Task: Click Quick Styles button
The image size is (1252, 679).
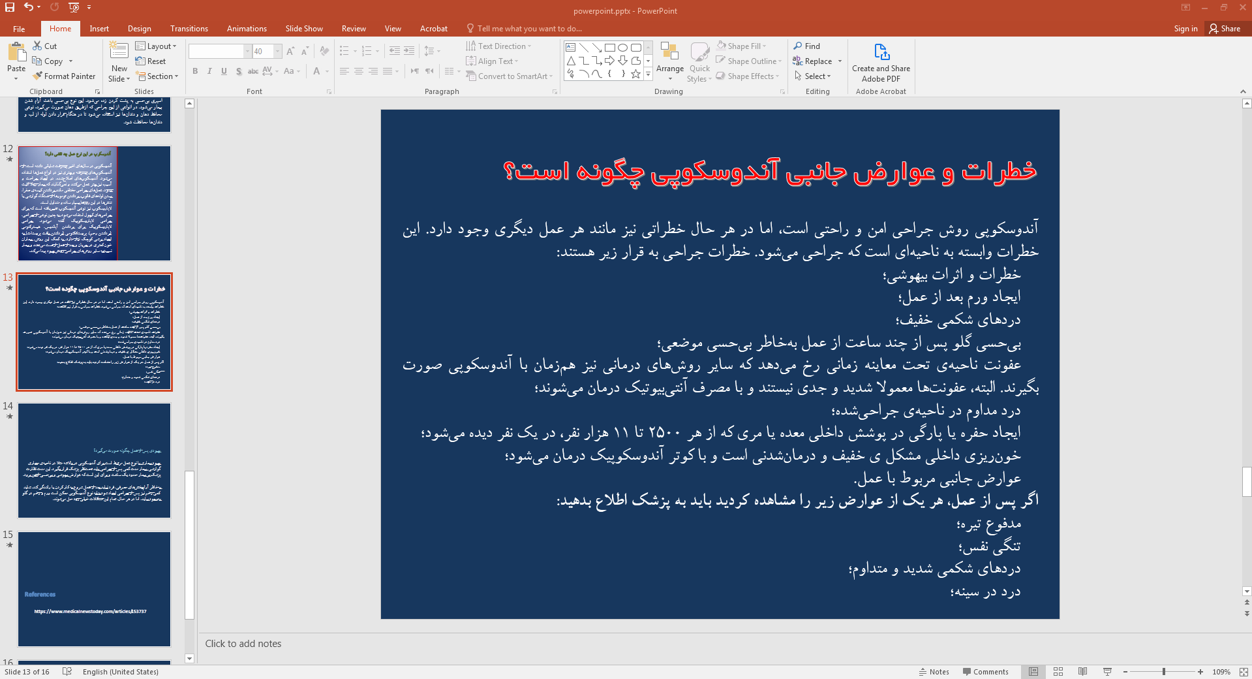Action: click(x=699, y=62)
